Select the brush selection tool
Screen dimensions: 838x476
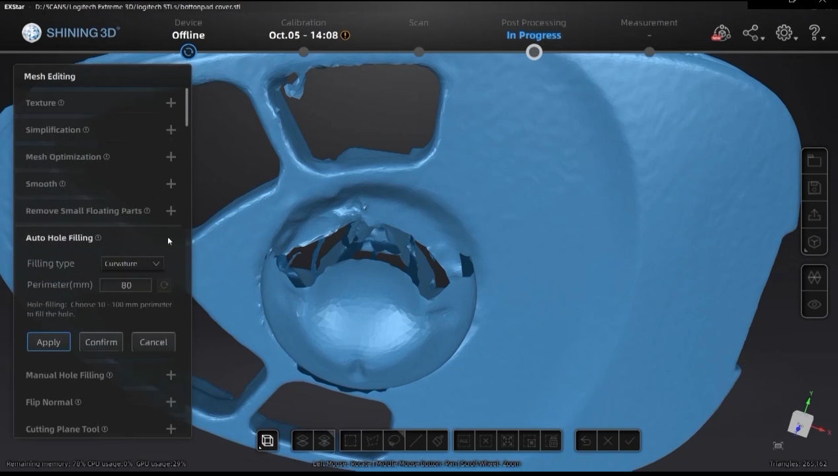pos(438,440)
